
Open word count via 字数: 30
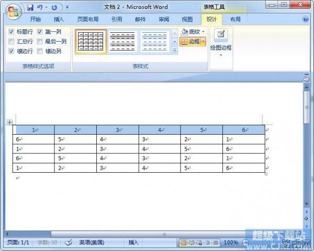pyautogui.click(x=47, y=243)
